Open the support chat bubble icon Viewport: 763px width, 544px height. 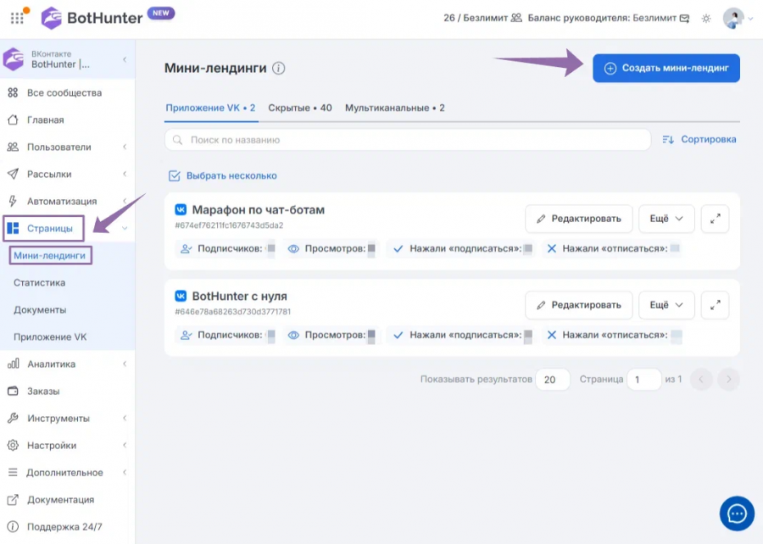click(737, 513)
